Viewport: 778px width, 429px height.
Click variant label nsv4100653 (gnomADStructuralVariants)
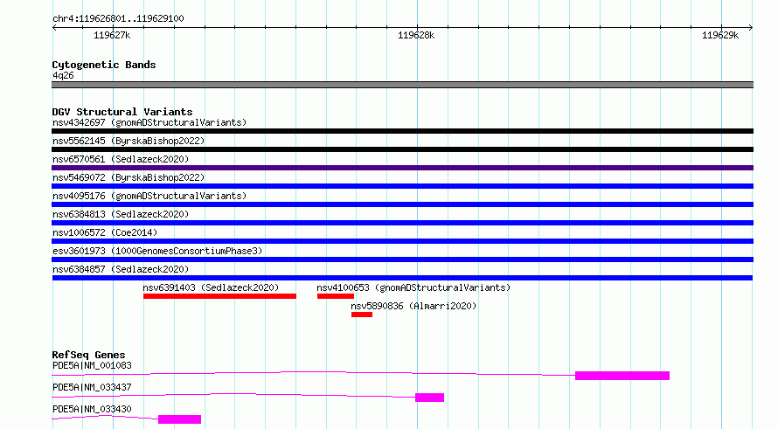413,287
